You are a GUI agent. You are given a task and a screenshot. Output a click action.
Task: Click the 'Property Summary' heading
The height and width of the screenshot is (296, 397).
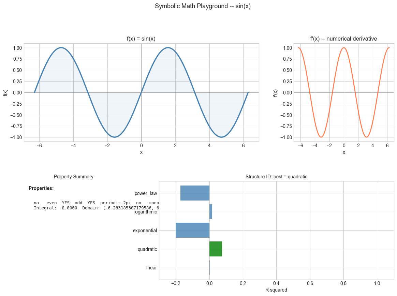coord(73,177)
